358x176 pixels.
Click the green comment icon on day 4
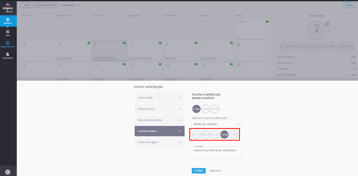pyautogui.click(x=124, y=43)
